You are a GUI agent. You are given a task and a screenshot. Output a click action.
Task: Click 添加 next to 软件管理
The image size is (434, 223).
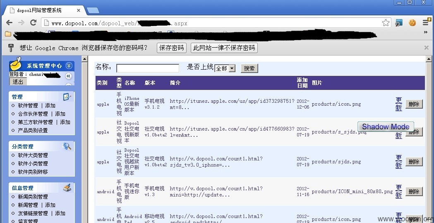coord(50,106)
